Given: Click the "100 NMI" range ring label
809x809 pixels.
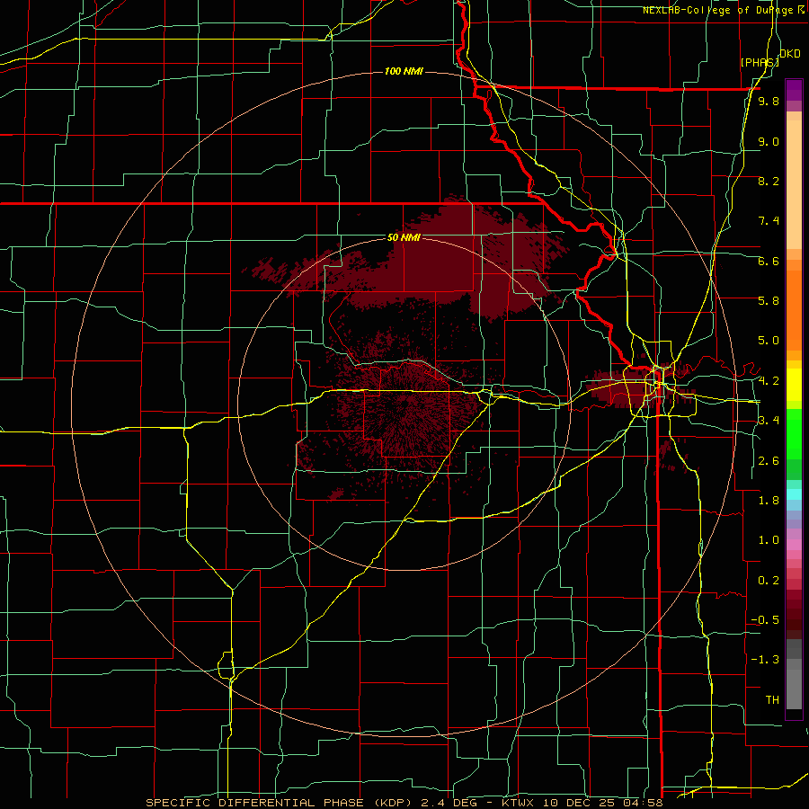Looking at the screenshot, I should (x=404, y=71).
